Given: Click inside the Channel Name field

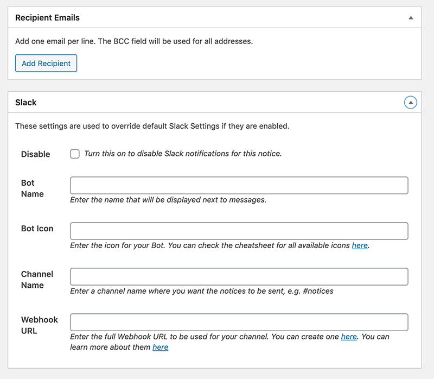Looking at the screenshot, I should pyautogui.click(x=239, y=276).
